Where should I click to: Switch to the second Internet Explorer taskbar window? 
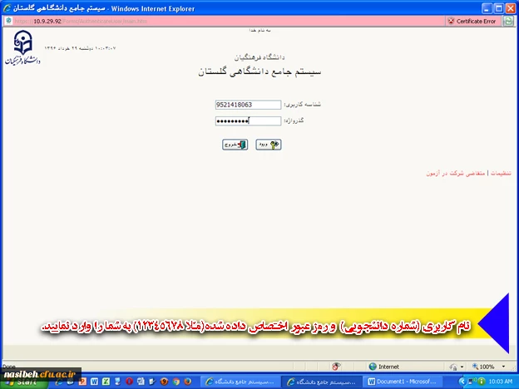pos(319,382)
